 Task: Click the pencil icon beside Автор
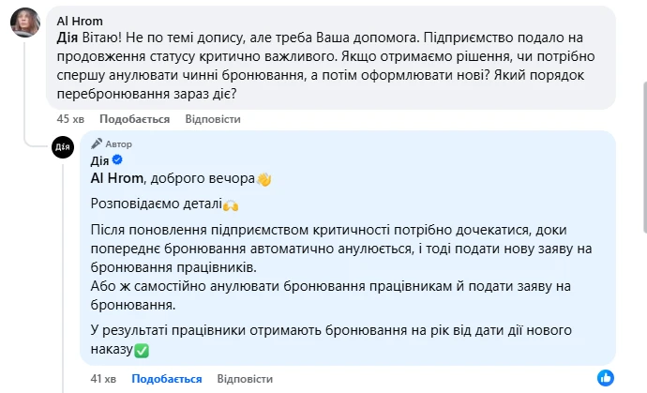pyautogui.click(x=96, y=144)
